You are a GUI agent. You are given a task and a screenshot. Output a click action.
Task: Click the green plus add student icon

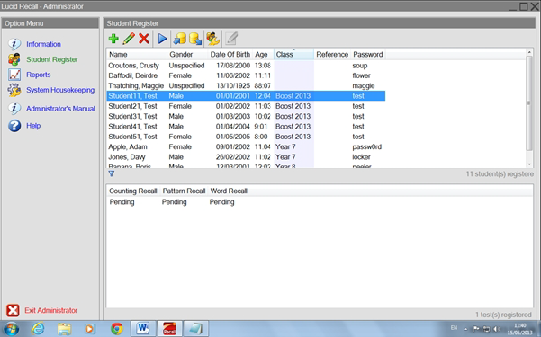113,39
